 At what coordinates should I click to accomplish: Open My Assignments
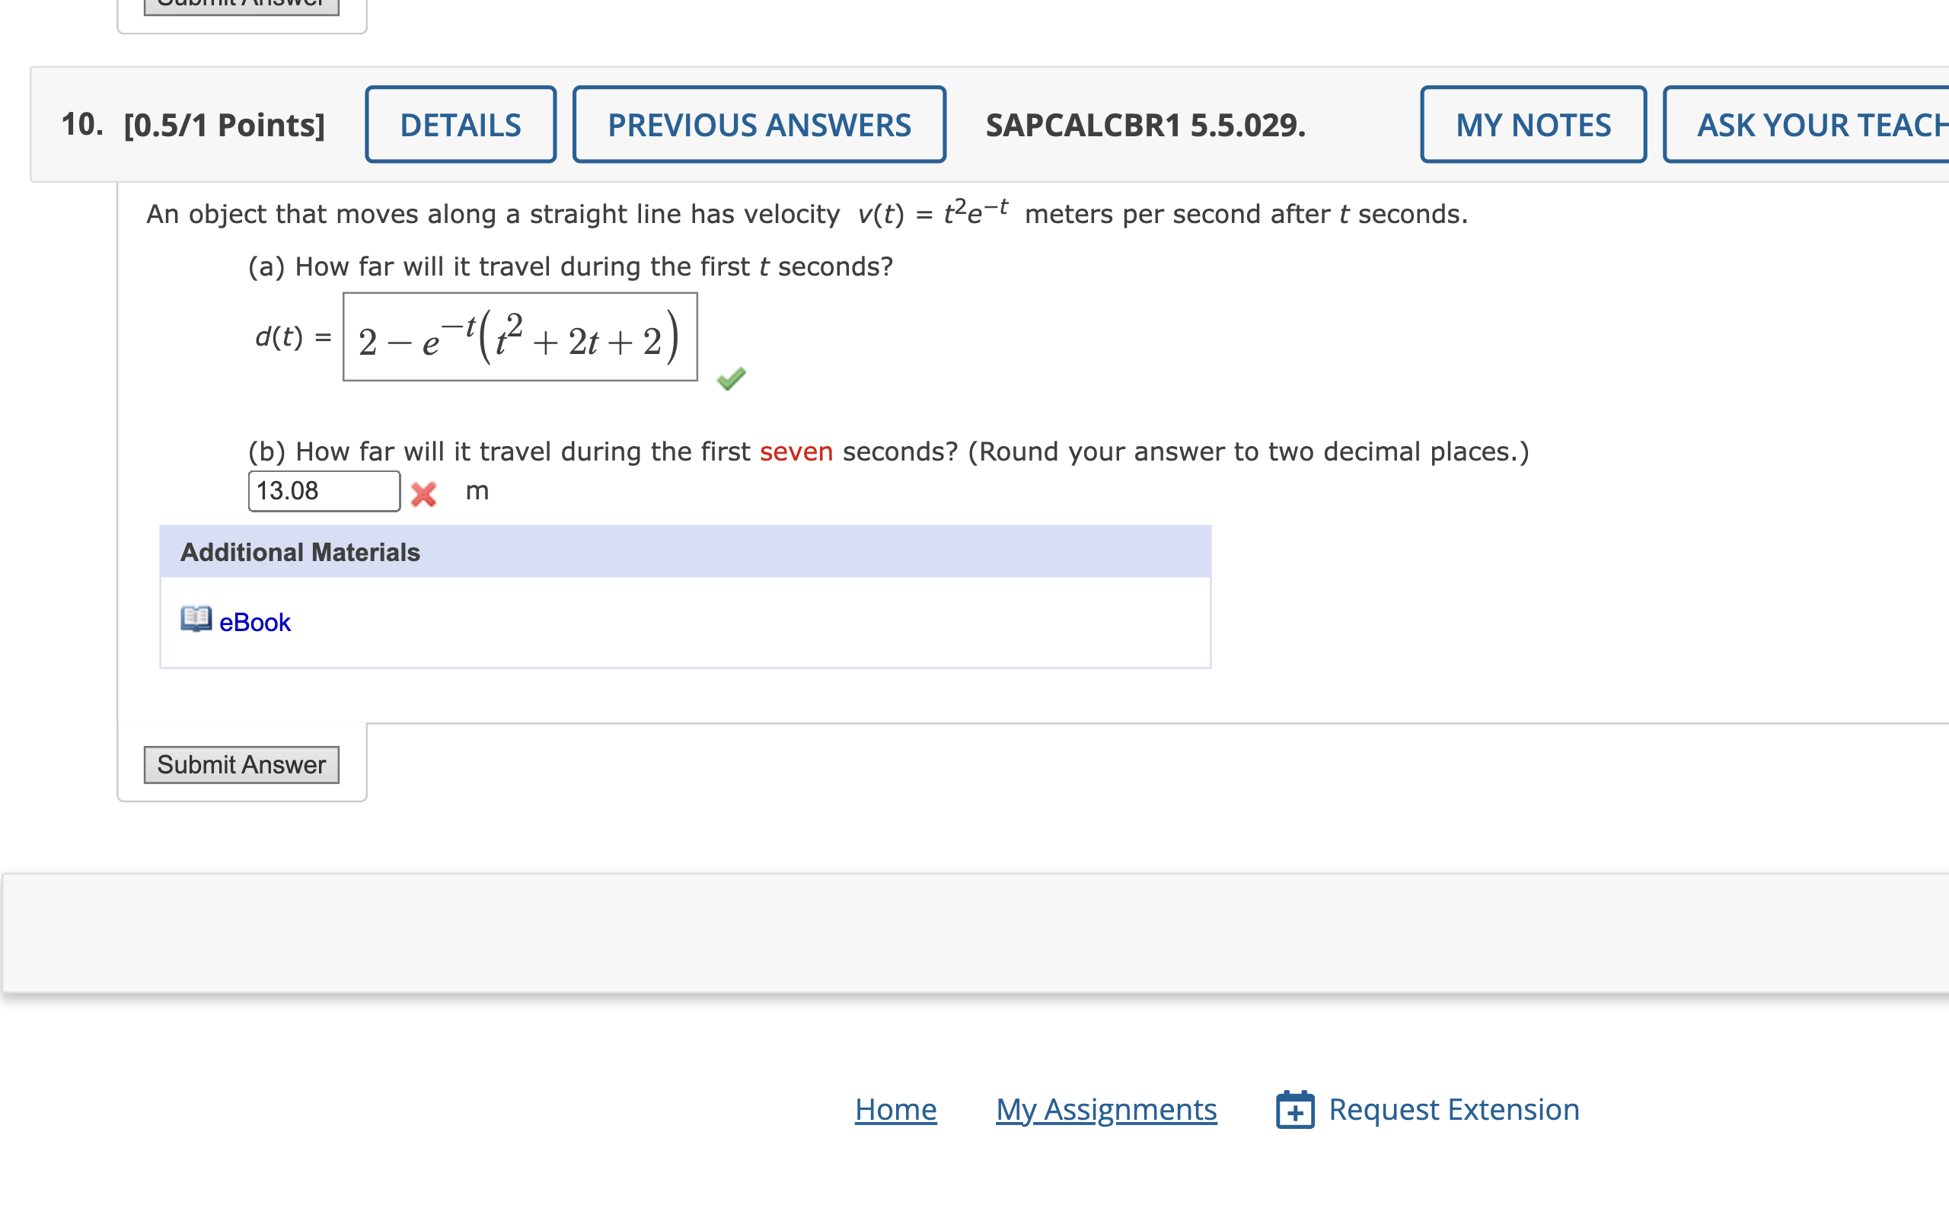pyautogui.click(x=1105, y=1109)
